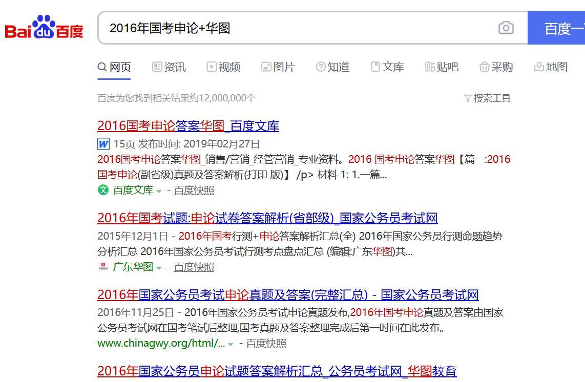
Task: Click the 搜索工具 funnel filter icon
Action: click(x=469, y=97)
